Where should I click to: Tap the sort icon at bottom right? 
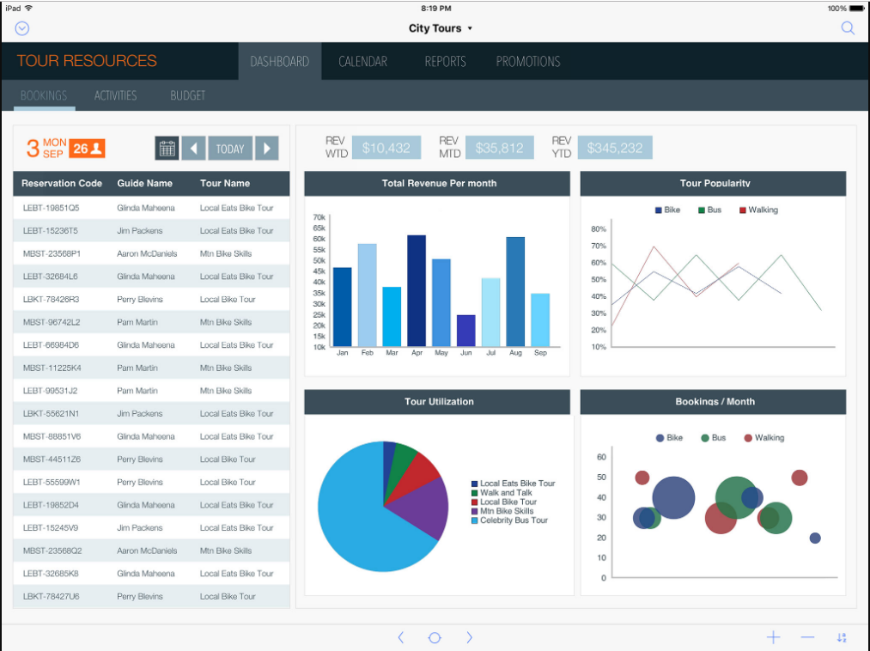coord(842,637)
